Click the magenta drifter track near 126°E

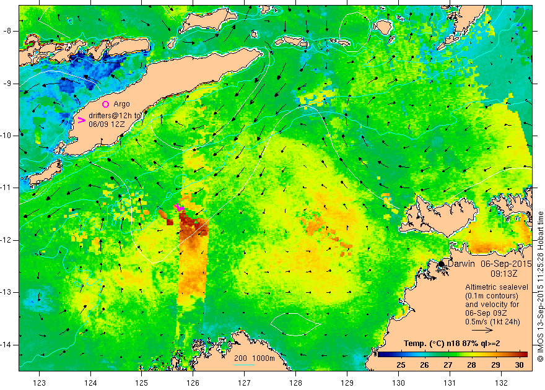tap(180, 207)
